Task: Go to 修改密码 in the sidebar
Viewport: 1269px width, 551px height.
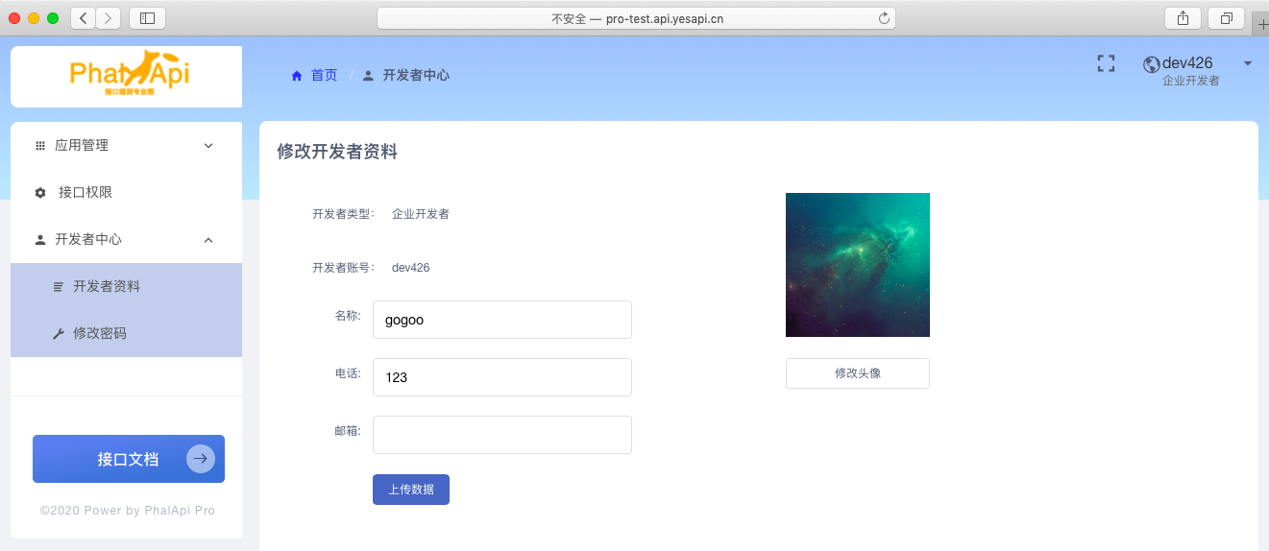Action: [100, 333]
